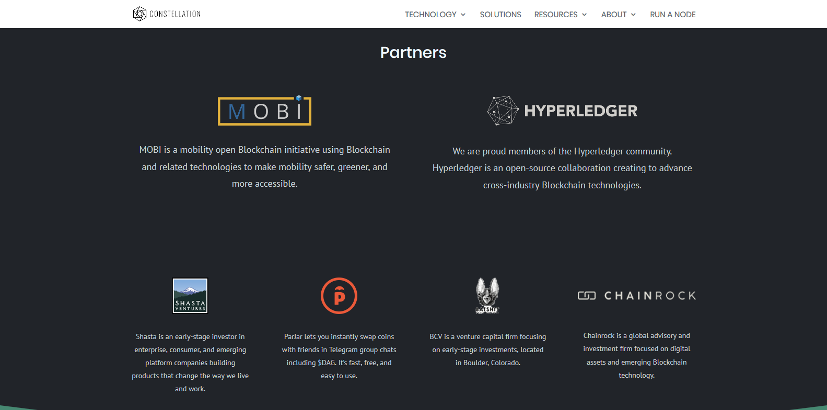The width and height of the screenshot is (827, 410).
Task: Open the Chainrock logo
Action: [636, 296]
